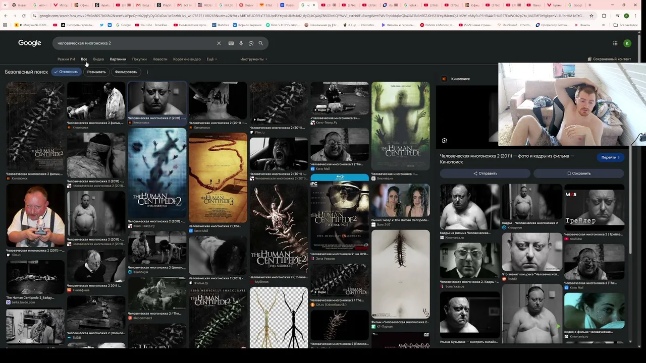
Task: Open the Kinomania 'Видео о фильме' related thumbnail
Action: pos(594,311)
